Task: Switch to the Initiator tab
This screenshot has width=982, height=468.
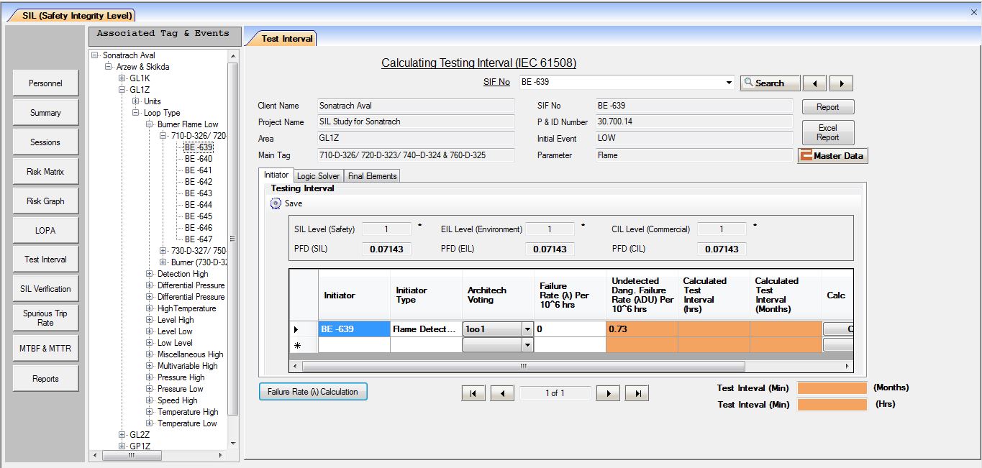Action: pyautogui.click(x=276, y=175)
